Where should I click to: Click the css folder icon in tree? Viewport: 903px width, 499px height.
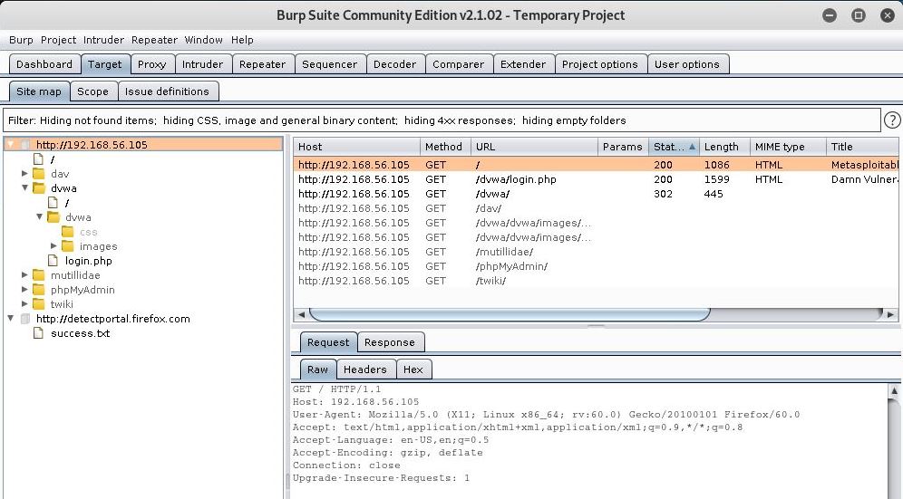[x=68, y=232]
